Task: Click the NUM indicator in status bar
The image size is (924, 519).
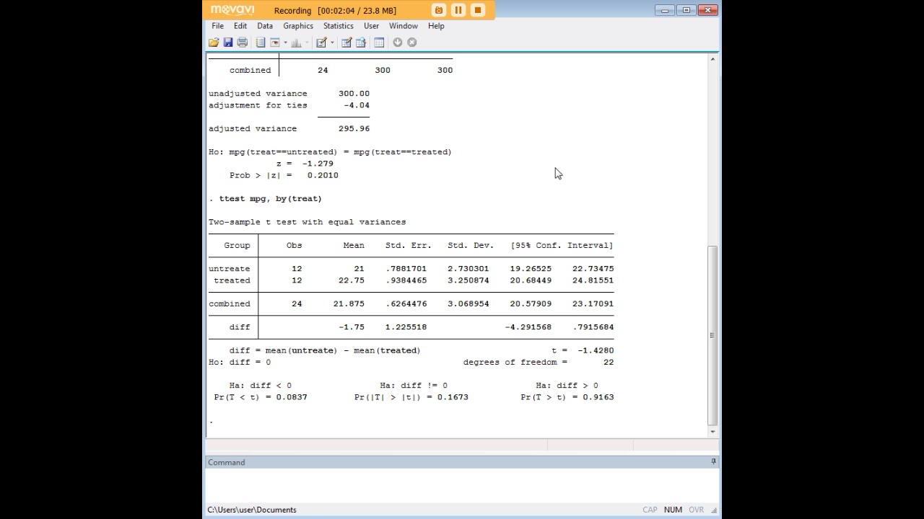Action: click(x=673, y=510)
